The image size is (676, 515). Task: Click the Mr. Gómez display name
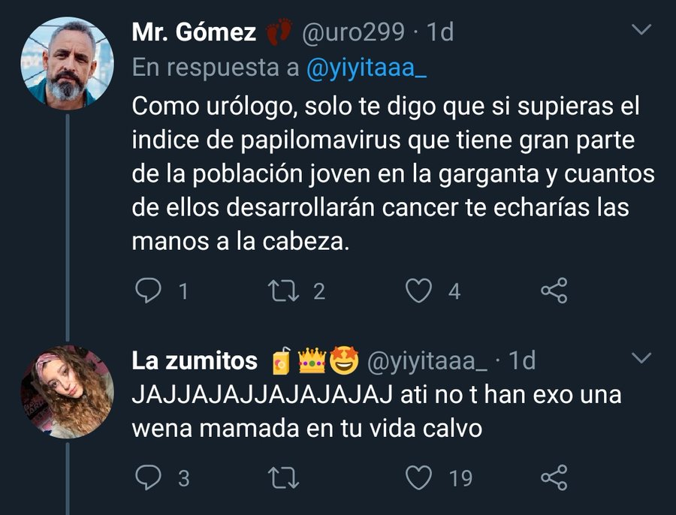pyautogui.click(x=194, y=32)
